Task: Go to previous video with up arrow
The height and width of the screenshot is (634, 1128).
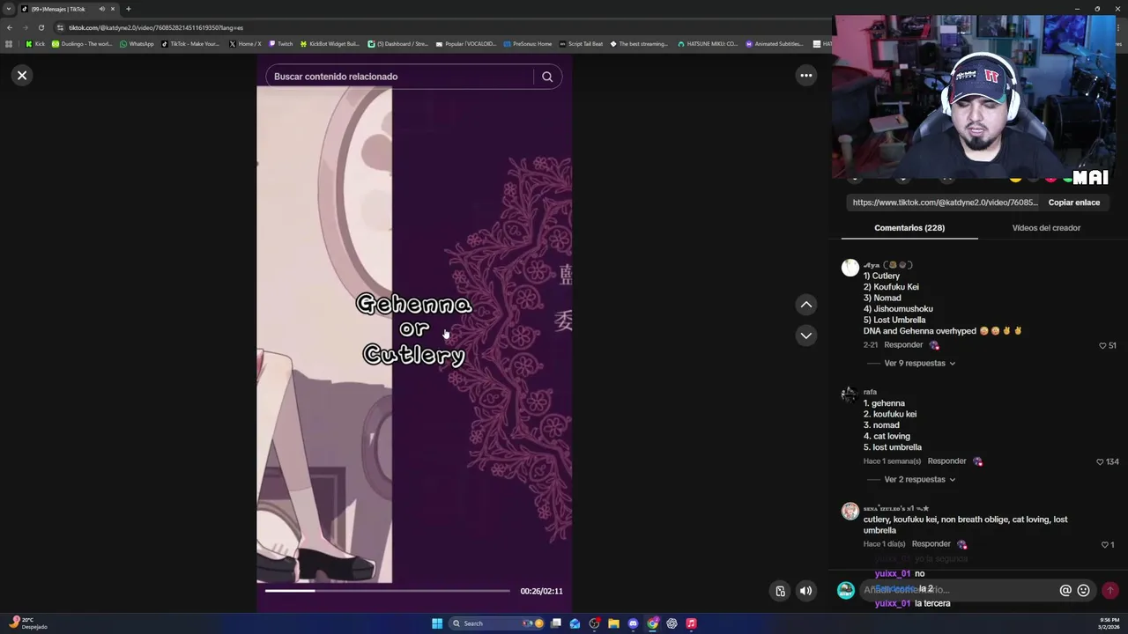Action: (x=805, y=305)
